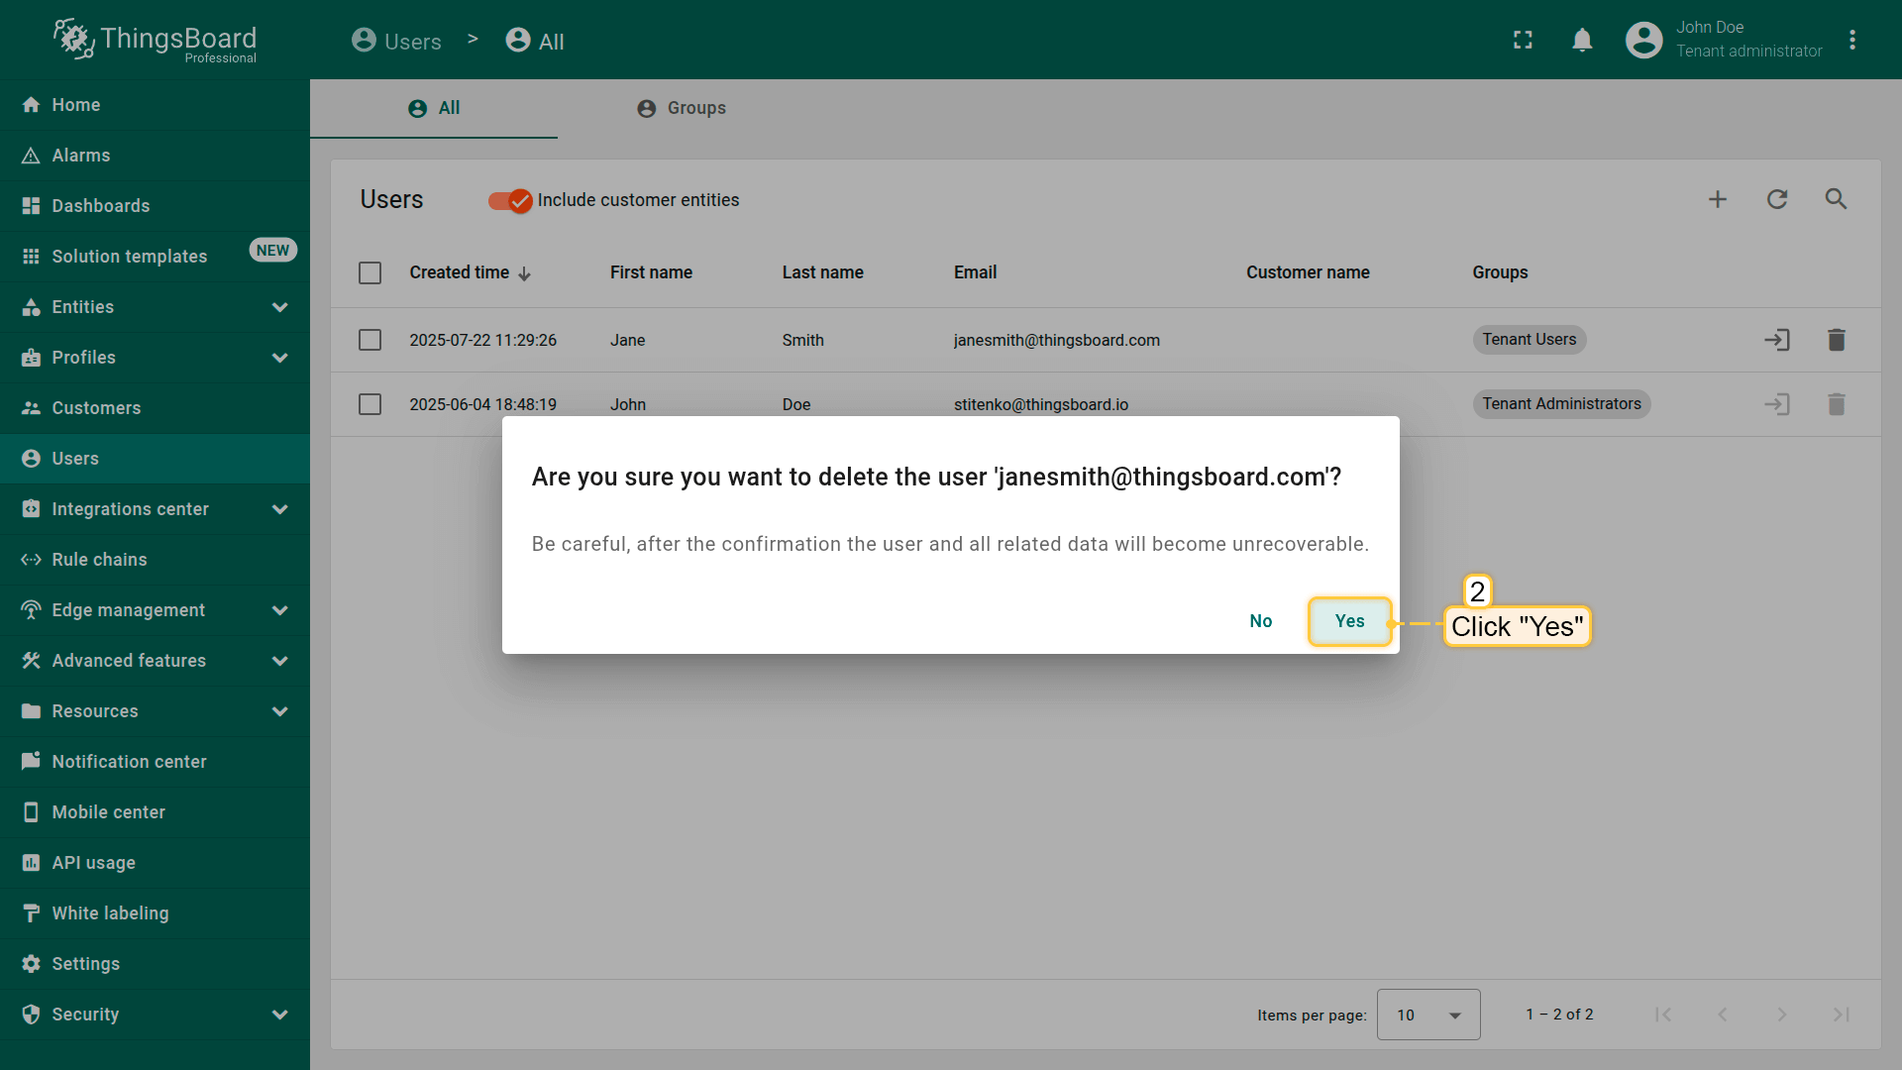Image resolution: width=1902 pixels, height=1070 pixels.
Task: Click delete trash icon for Jane Smith
Action: [1836, 340]
